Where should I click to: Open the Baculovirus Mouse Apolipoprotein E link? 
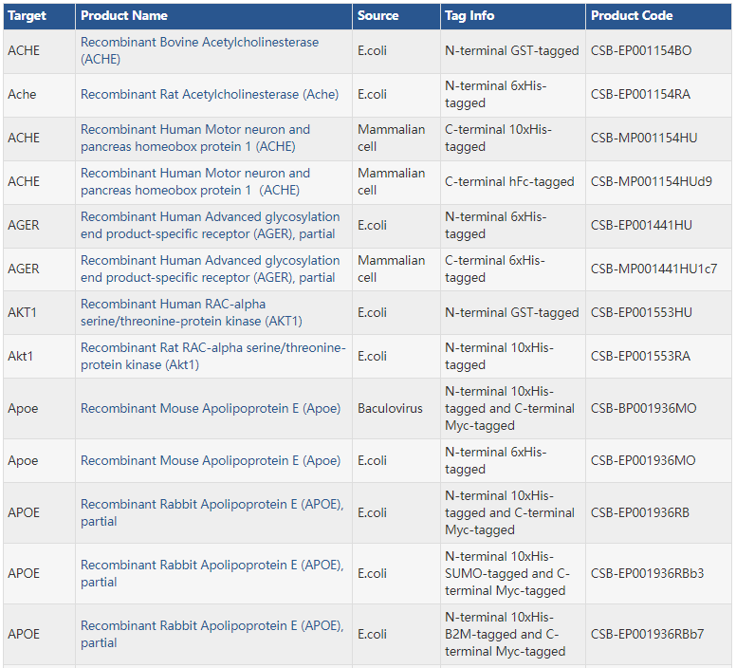210,409
